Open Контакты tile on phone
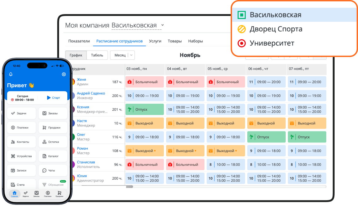The width and height of the screenshot is (358, 206). click(x=22, y=142)
